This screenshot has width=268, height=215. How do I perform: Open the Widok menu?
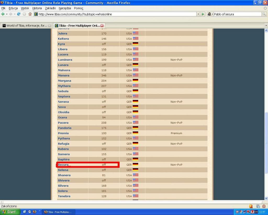click(25, 8)
